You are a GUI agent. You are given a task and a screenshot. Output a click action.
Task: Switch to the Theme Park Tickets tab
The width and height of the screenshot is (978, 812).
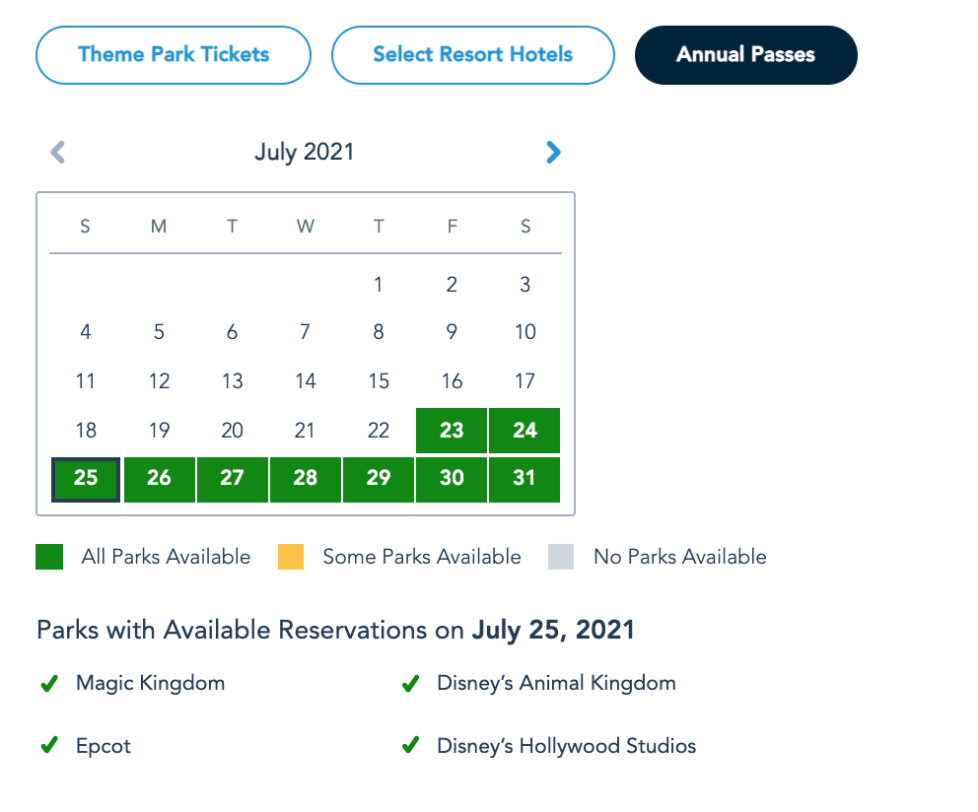click(x=174, y=54)
